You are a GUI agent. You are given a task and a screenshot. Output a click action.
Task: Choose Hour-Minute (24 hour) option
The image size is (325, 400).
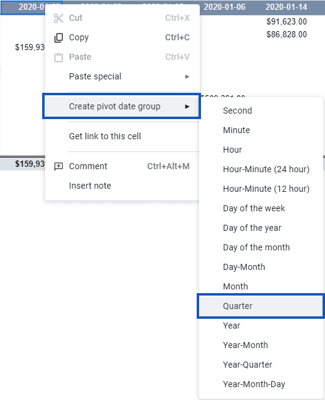click(x=266, y=169)
